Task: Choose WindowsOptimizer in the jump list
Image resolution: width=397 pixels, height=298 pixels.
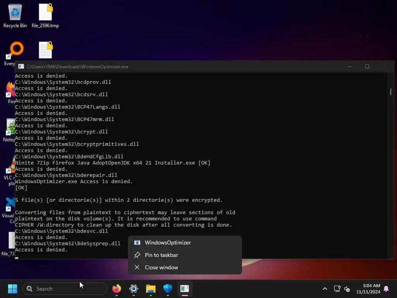Action: (x=185, y=243)
